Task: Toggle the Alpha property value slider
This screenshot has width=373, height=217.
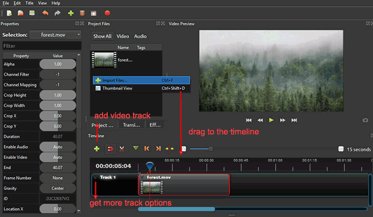Action: [58, 64]
